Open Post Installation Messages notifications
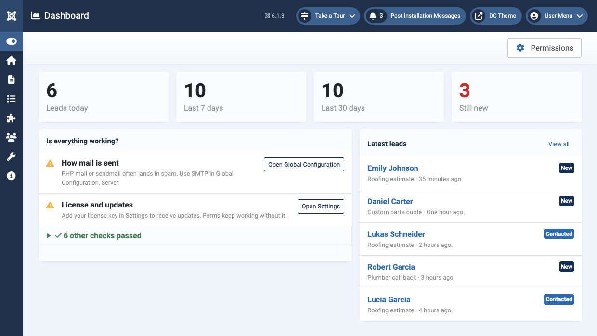The image size is (597, 336). pyautogui.click(x=415, y=16)
